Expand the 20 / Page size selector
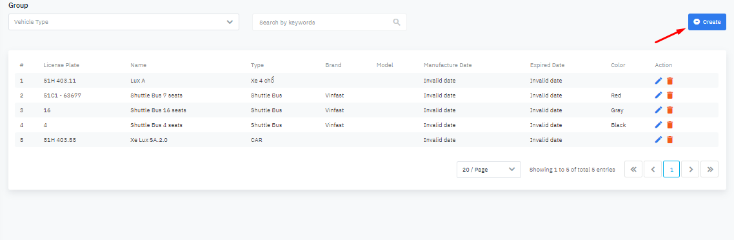Screen dimensions: 734x240 pos(489,170)
